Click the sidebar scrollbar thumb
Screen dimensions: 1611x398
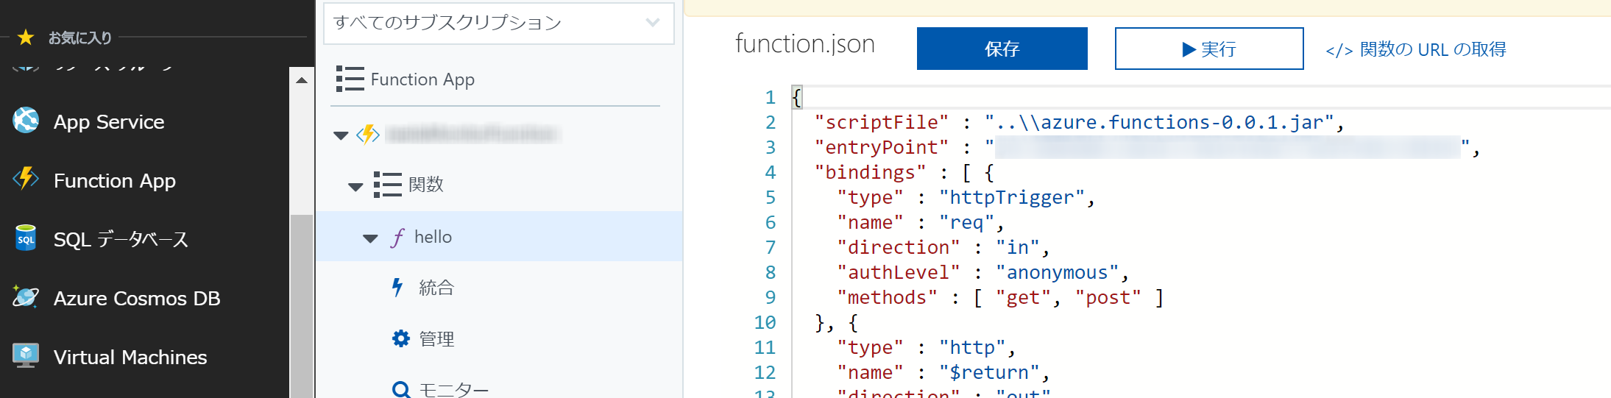pos(302,305)
